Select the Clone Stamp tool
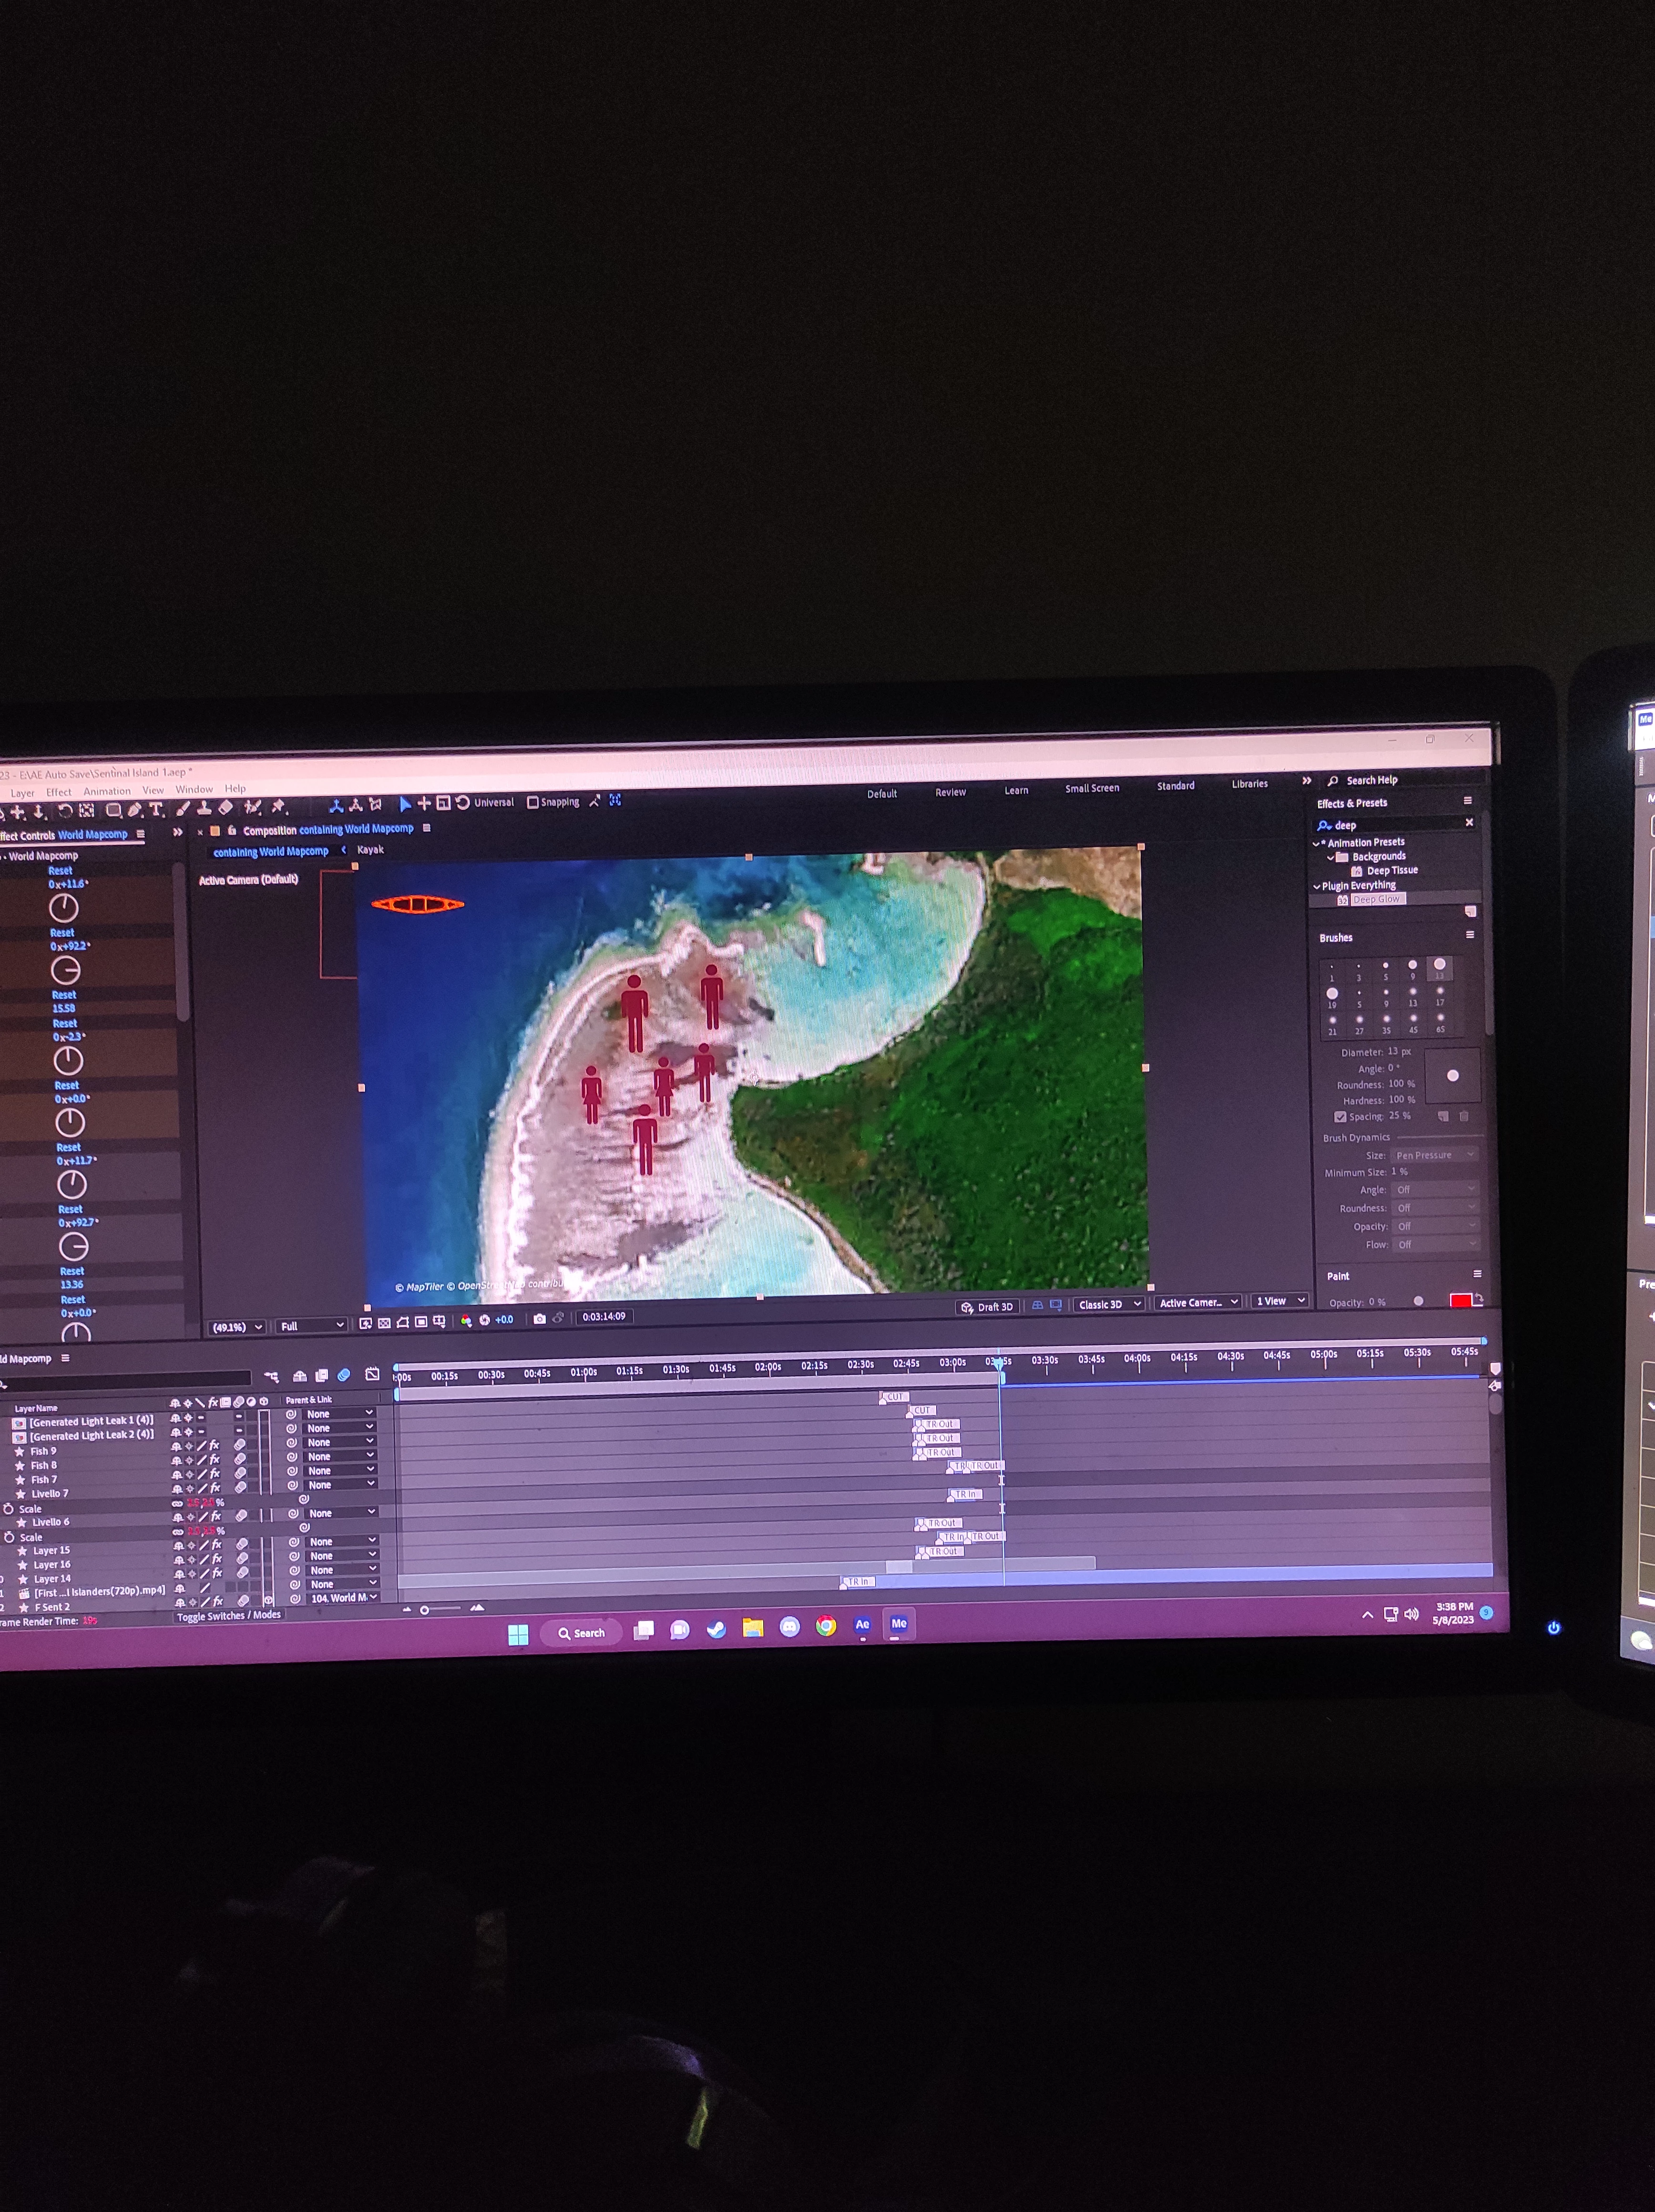This screenshot has height=2212, width=1655. [x=203, y=808]
